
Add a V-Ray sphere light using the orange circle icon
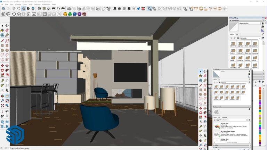201,8
